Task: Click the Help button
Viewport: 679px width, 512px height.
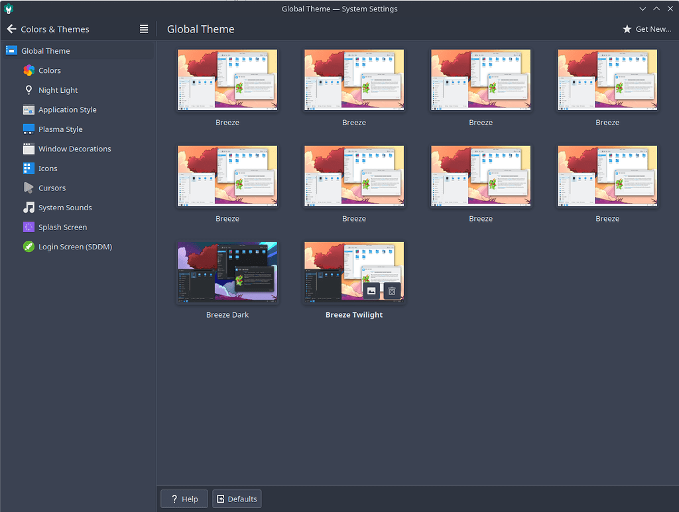Action: tap(184, 499)
